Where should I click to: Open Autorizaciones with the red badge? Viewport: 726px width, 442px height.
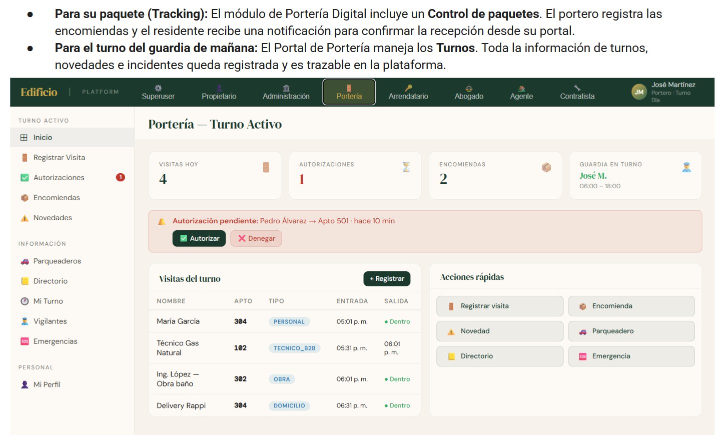(72, 178)
